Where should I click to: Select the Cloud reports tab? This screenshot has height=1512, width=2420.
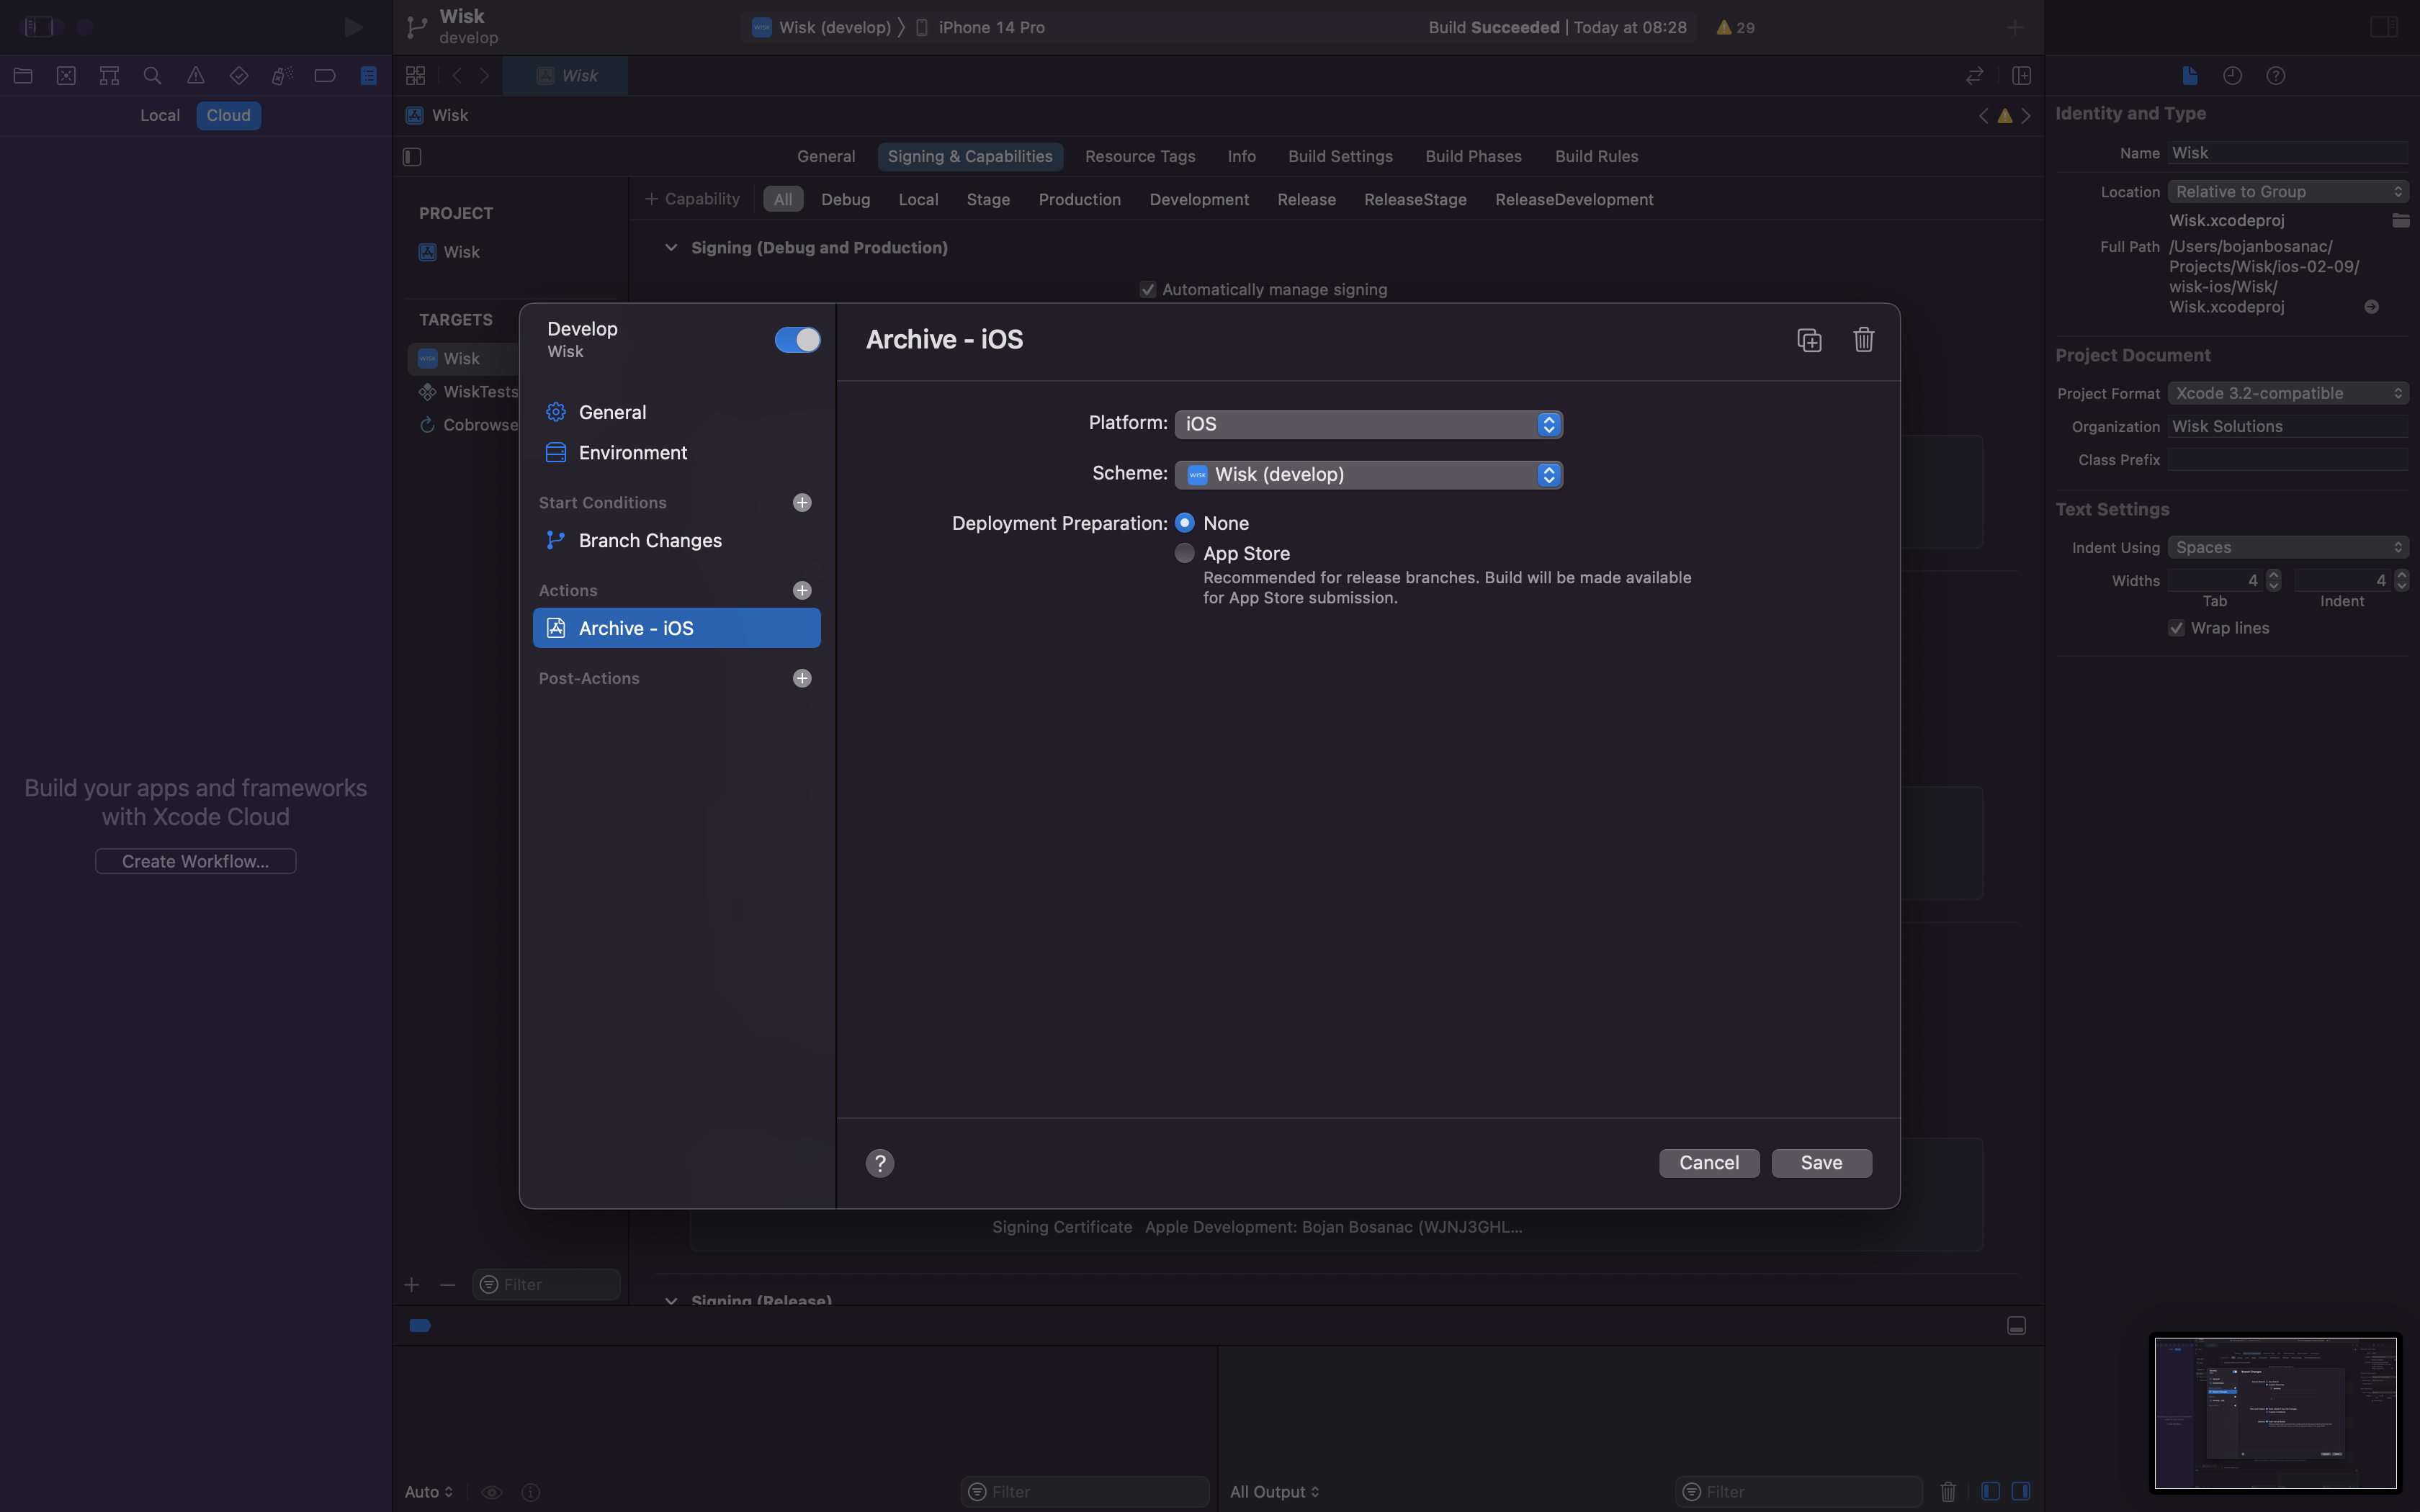click(228, 116)
